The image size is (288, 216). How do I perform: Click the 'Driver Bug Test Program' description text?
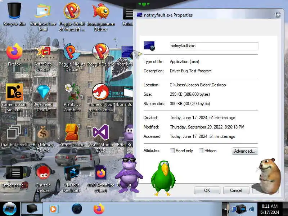[x=191, y=71]
